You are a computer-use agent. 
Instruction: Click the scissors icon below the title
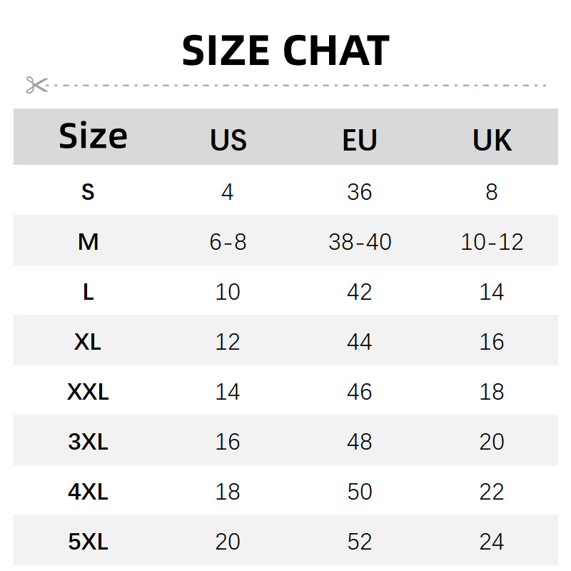click(x=36, y=85)
